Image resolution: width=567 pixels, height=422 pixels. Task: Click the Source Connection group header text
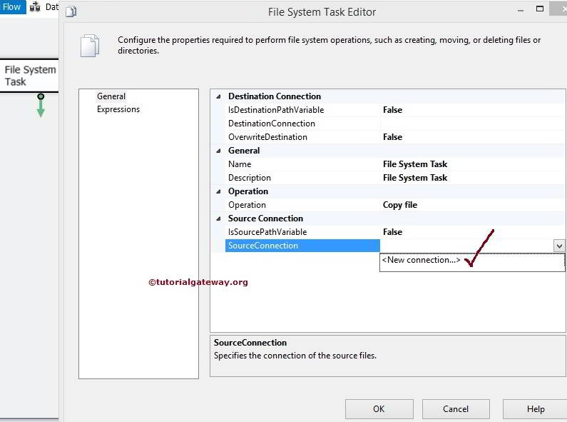click(x=265, y=218)
